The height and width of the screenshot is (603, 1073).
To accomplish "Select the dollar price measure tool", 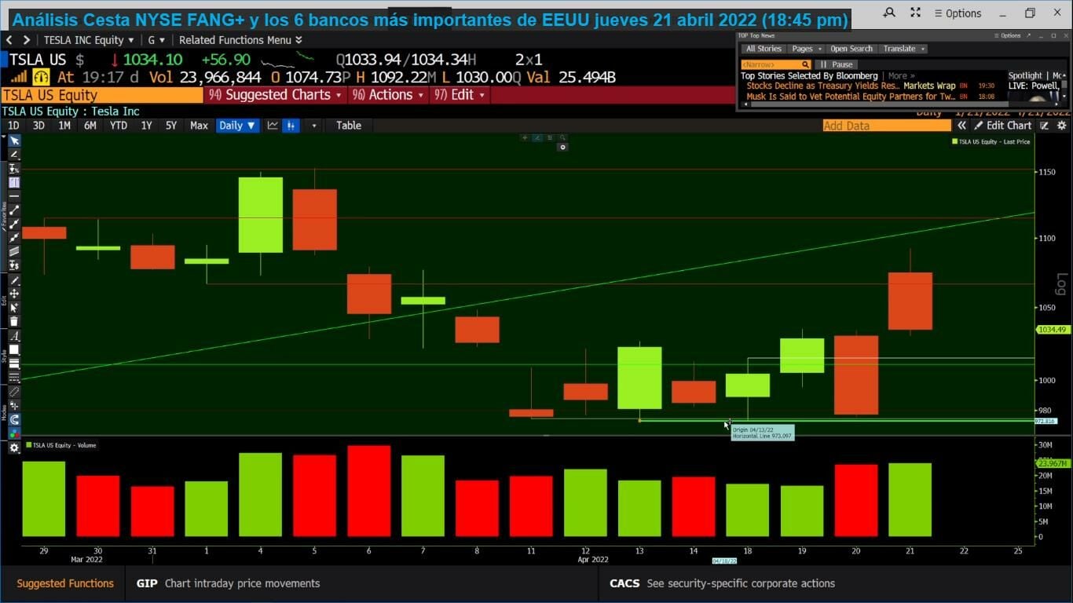I will click(14, 265).
